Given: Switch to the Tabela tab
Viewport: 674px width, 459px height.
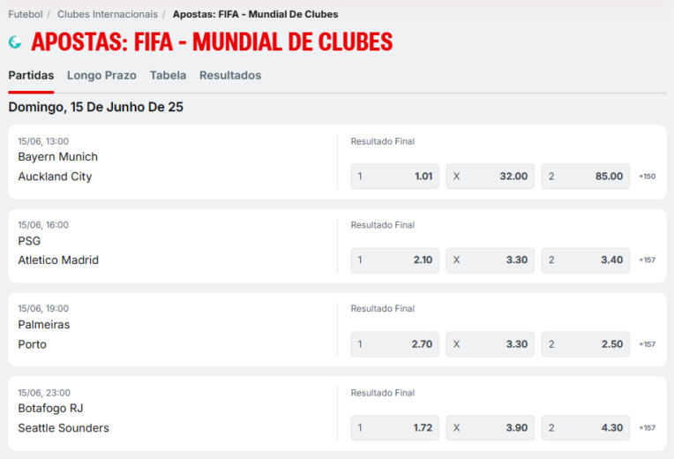Looking at the screenshot, I should click(168, 75).
